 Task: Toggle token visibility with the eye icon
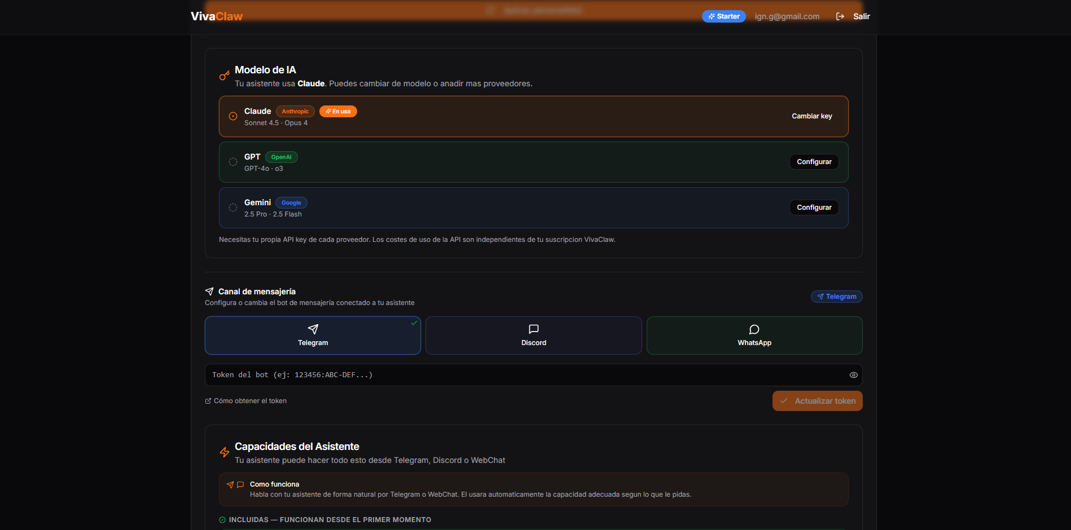(x=854, y=375)
